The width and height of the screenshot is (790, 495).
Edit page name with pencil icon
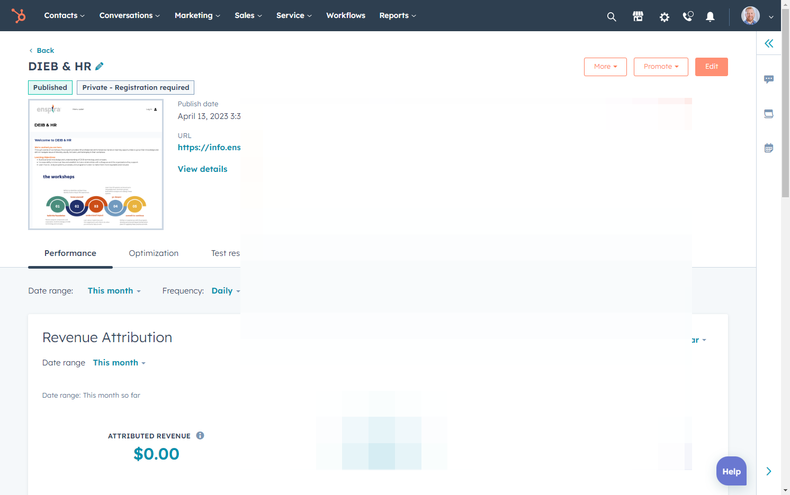(x=99, y=66)
